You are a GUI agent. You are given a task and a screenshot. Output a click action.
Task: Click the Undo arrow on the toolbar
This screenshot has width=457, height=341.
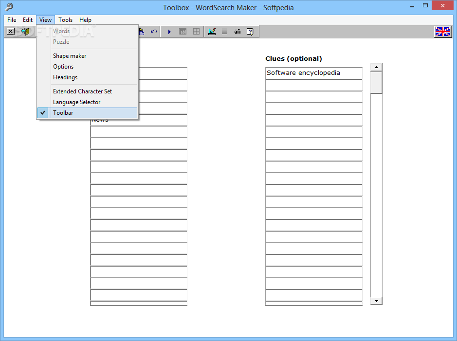point(154,32)
